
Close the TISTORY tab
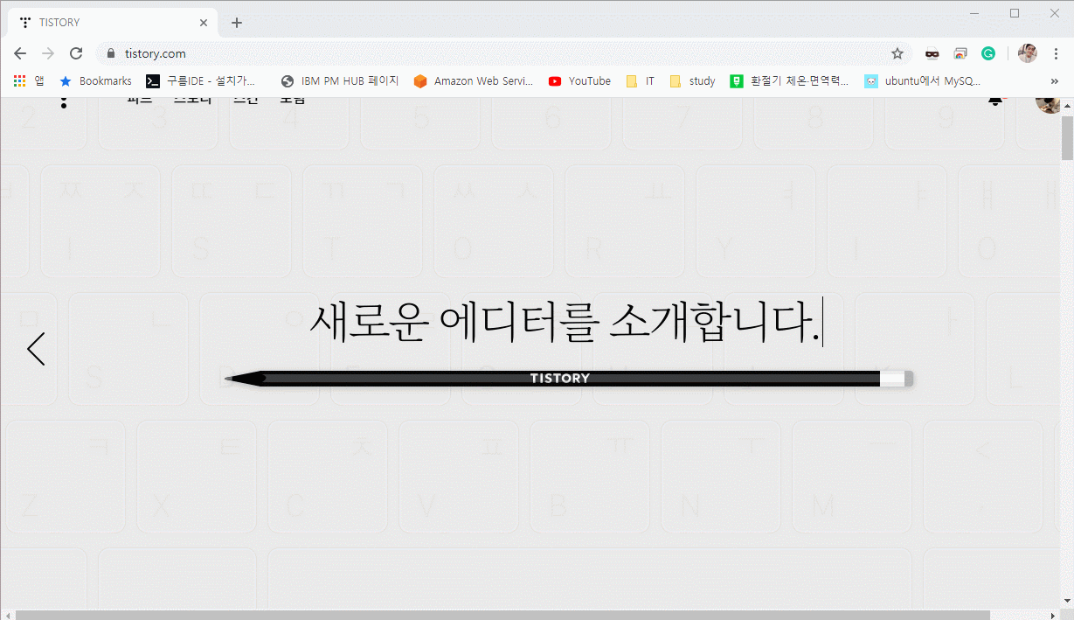point(204,23)
